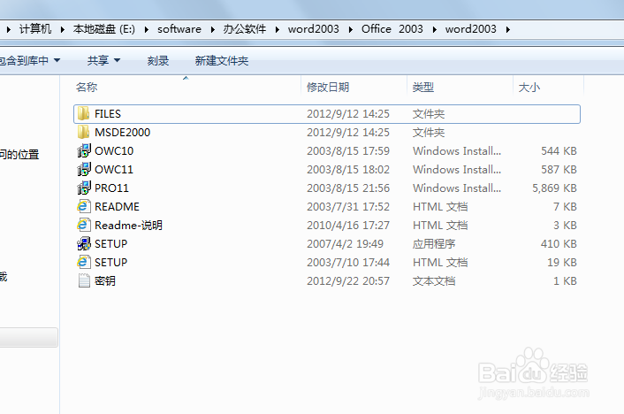Select the file name FILES
This screenshot has width=624, height=414.
click(108, 114)
